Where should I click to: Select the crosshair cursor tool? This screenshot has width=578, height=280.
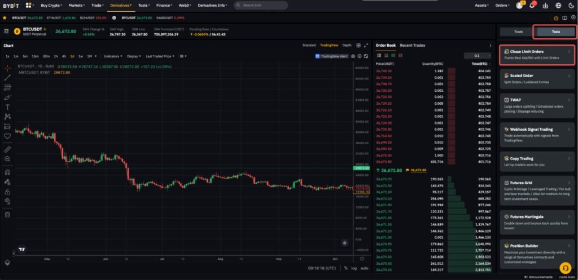pos(7,68)
